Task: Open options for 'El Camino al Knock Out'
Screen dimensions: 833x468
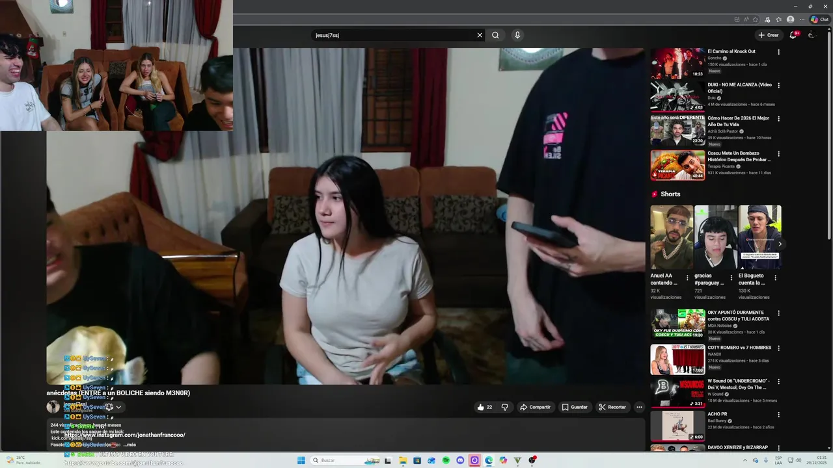Action: click(778, 52)
